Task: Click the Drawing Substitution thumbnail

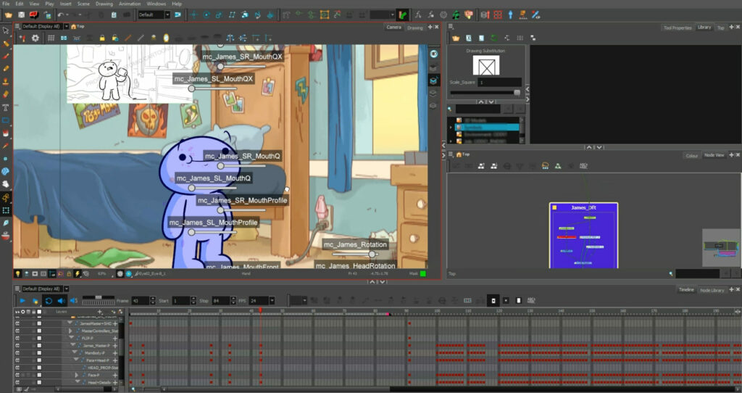Action: (486, 65)
